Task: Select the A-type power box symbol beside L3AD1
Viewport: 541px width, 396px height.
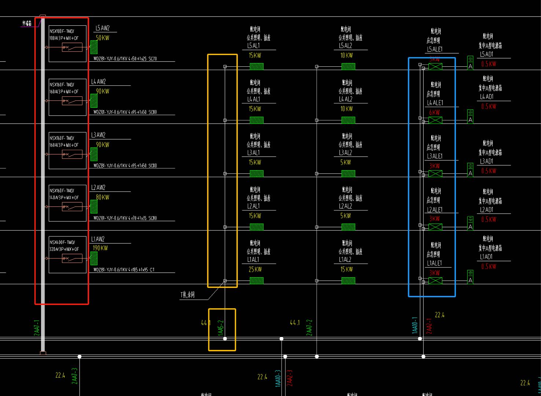Action: click(470, 170)
